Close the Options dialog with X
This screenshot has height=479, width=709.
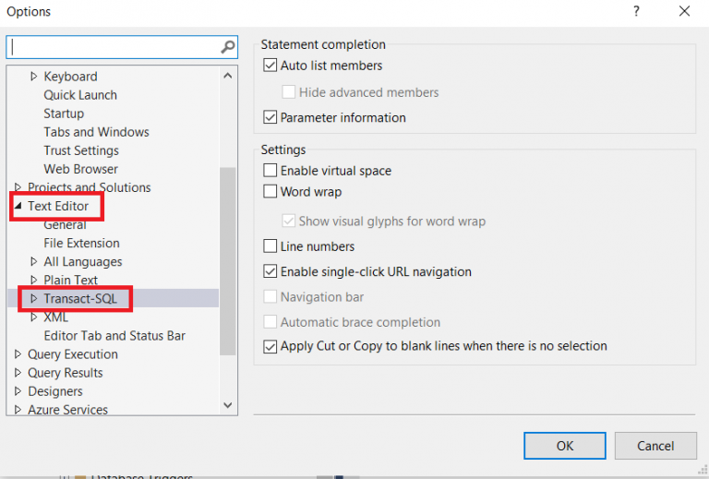pyautogui.click(x=684, y=11)
